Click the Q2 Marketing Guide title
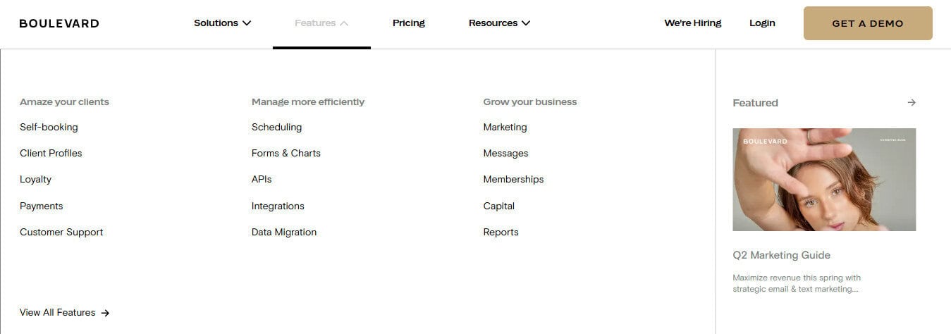951x334 pixels. tap(782, 255)
